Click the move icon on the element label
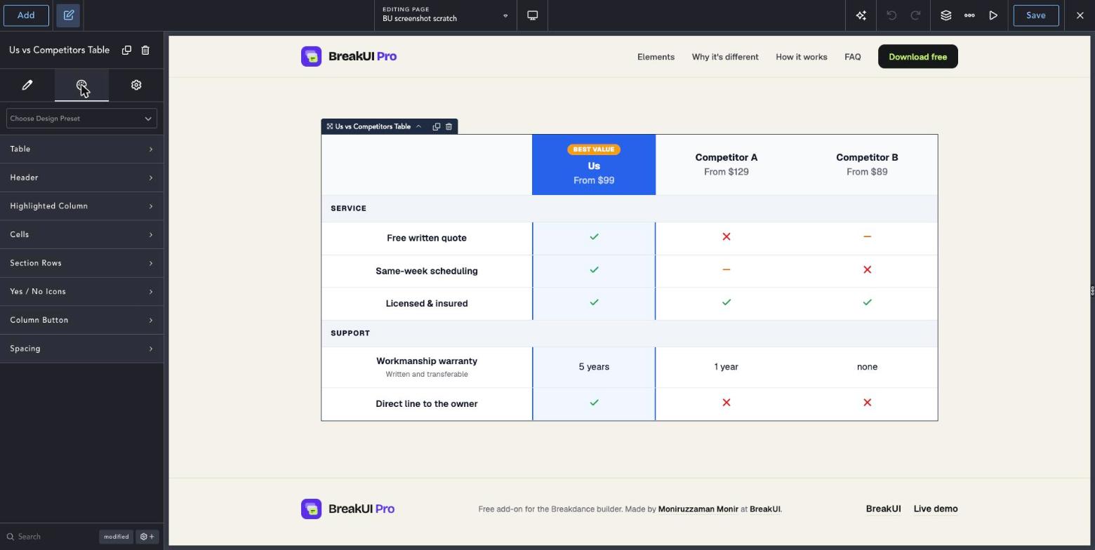The height and width of the screenshot is (550, 1095). (329, 127)
